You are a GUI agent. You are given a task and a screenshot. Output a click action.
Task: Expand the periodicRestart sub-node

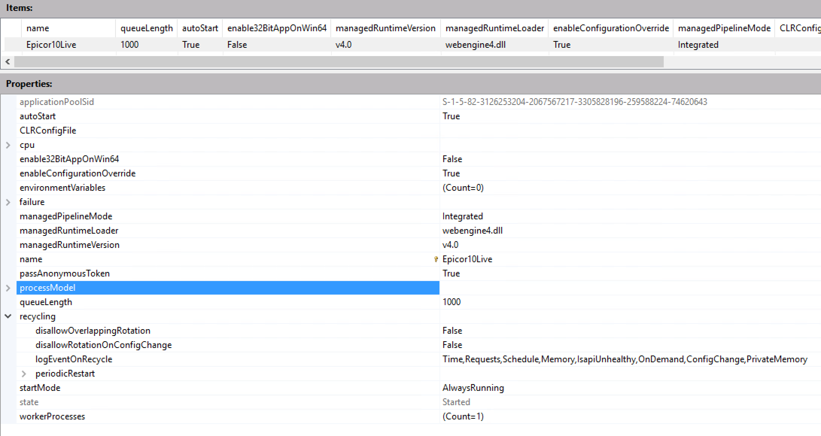pyautogui.click(x=24, y=374)
